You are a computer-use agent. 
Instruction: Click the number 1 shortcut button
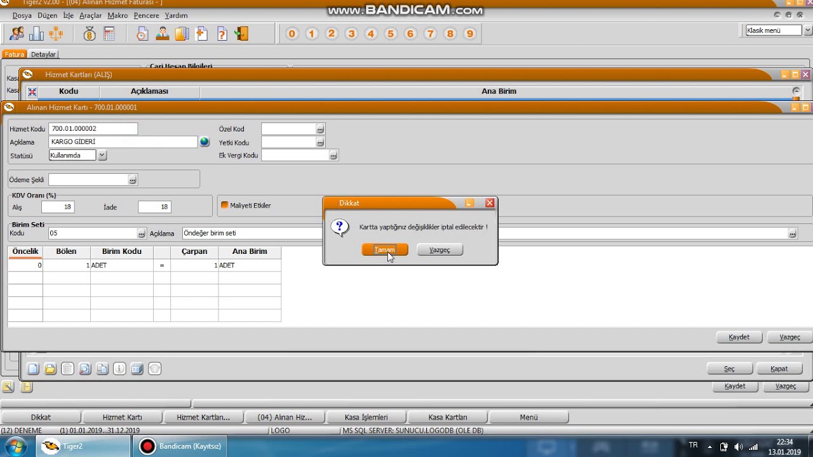[x=311, y=34]
